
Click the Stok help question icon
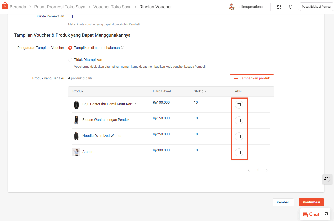(x=204, y=91)
